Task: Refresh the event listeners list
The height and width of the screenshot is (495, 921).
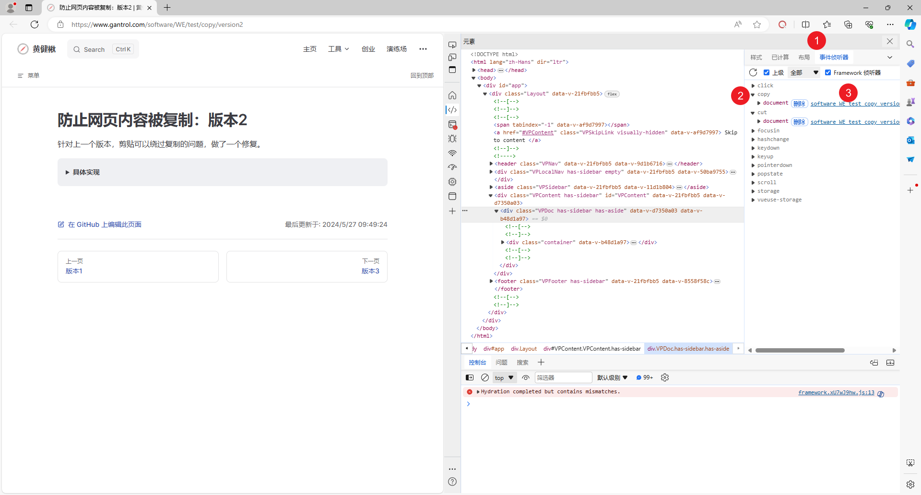Action: tap(753, 72)
